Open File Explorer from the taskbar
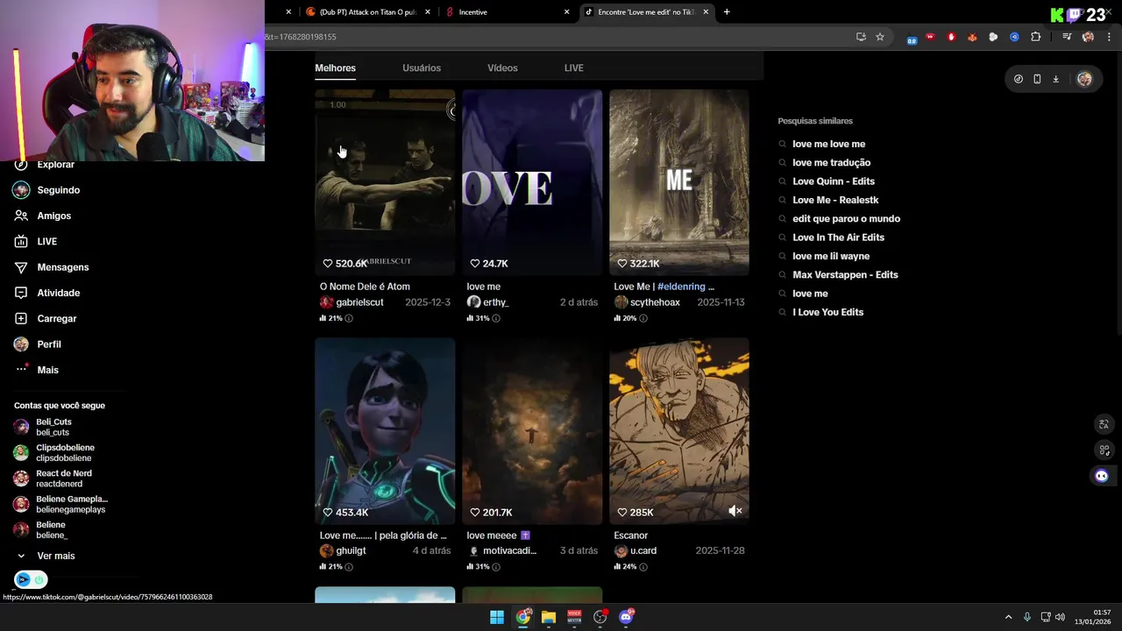1122x631 pixels. tap(549, 617)
